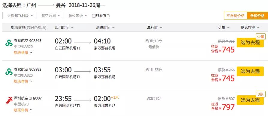268x116 pixels.
Task: Expand 航班详情 for flight 9C8543
Action: point(23,53)
